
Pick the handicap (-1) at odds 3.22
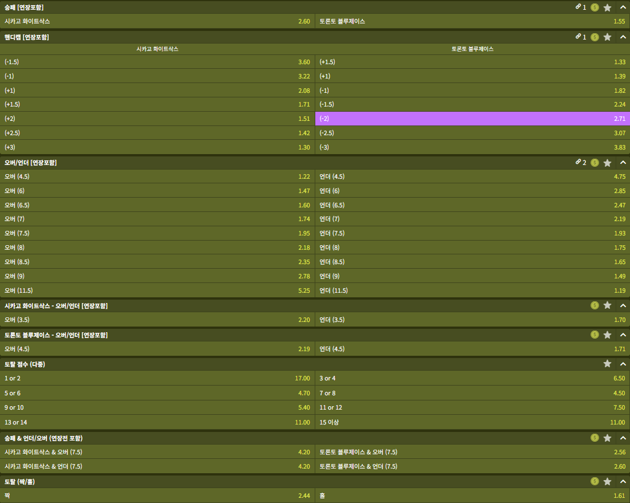pyautogui.click(x=157, y=76)
